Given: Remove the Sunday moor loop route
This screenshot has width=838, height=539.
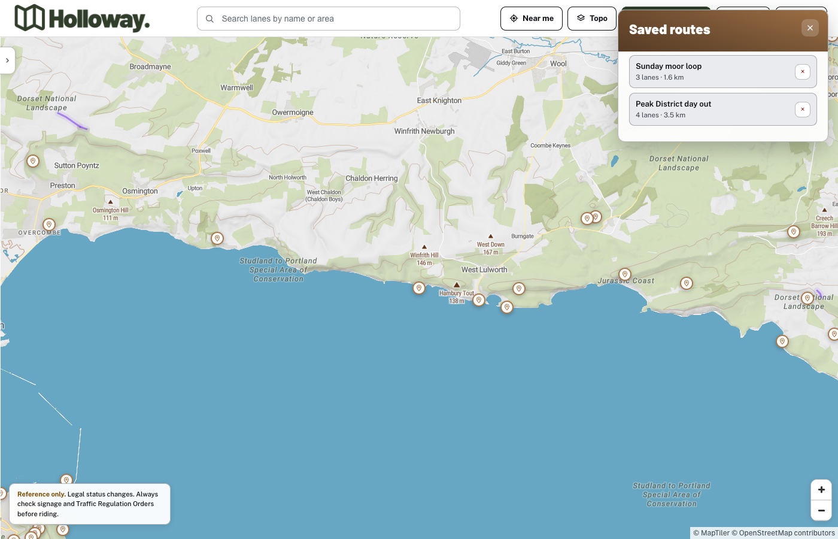Looking at the screenshot, I should 803,71.
